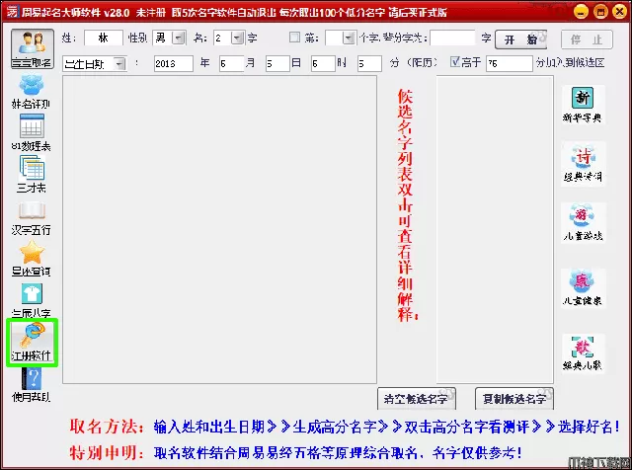Click the 姓 surname input field
632x470 pixels.
click(104, 39)
